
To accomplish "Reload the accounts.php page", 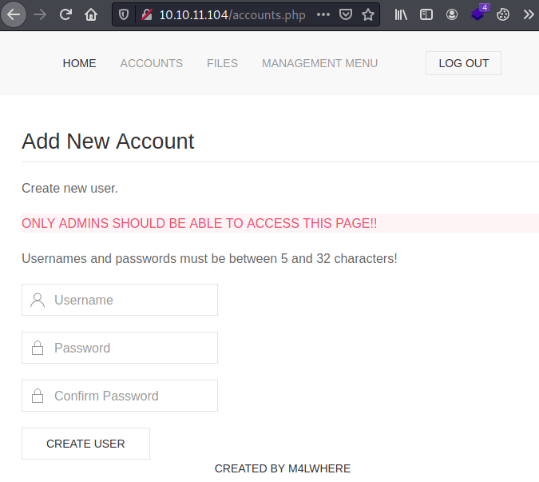I will point(65,14).
